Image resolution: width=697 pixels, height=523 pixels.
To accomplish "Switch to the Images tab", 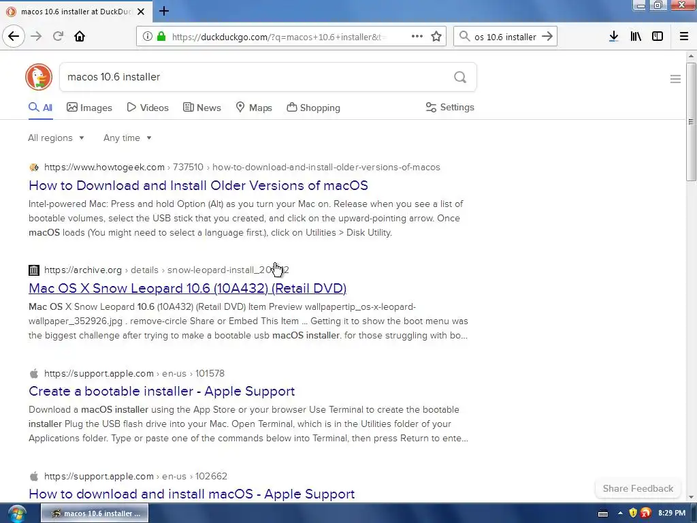I will pyautogui.click(x=89, y=108).
